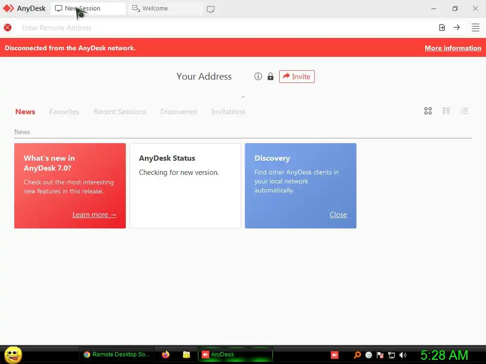Viewport: 486px width, 364px height.
Task: Open Remote Desktop So... Chrome taskbar item
Action: pos(117,355)
